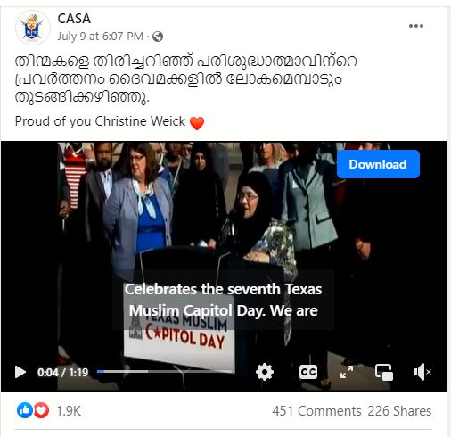Image resolution: width=451 pixels, height=437 pixels.
Task: Click the 0:04 / 1:19 time display
Action: [62, 372]
